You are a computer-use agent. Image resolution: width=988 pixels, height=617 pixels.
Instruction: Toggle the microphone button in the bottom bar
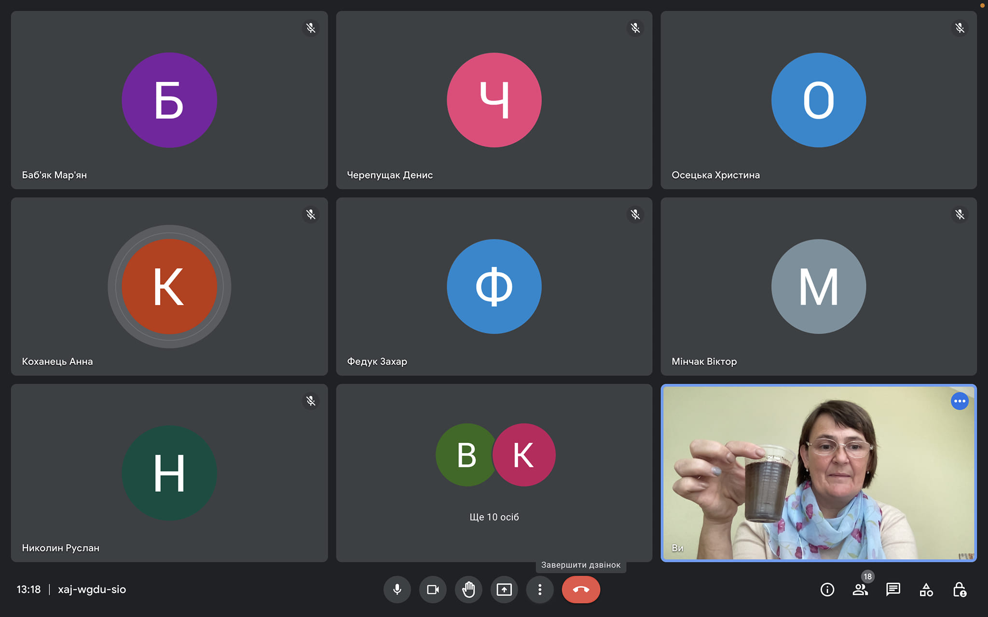point(397,589)
